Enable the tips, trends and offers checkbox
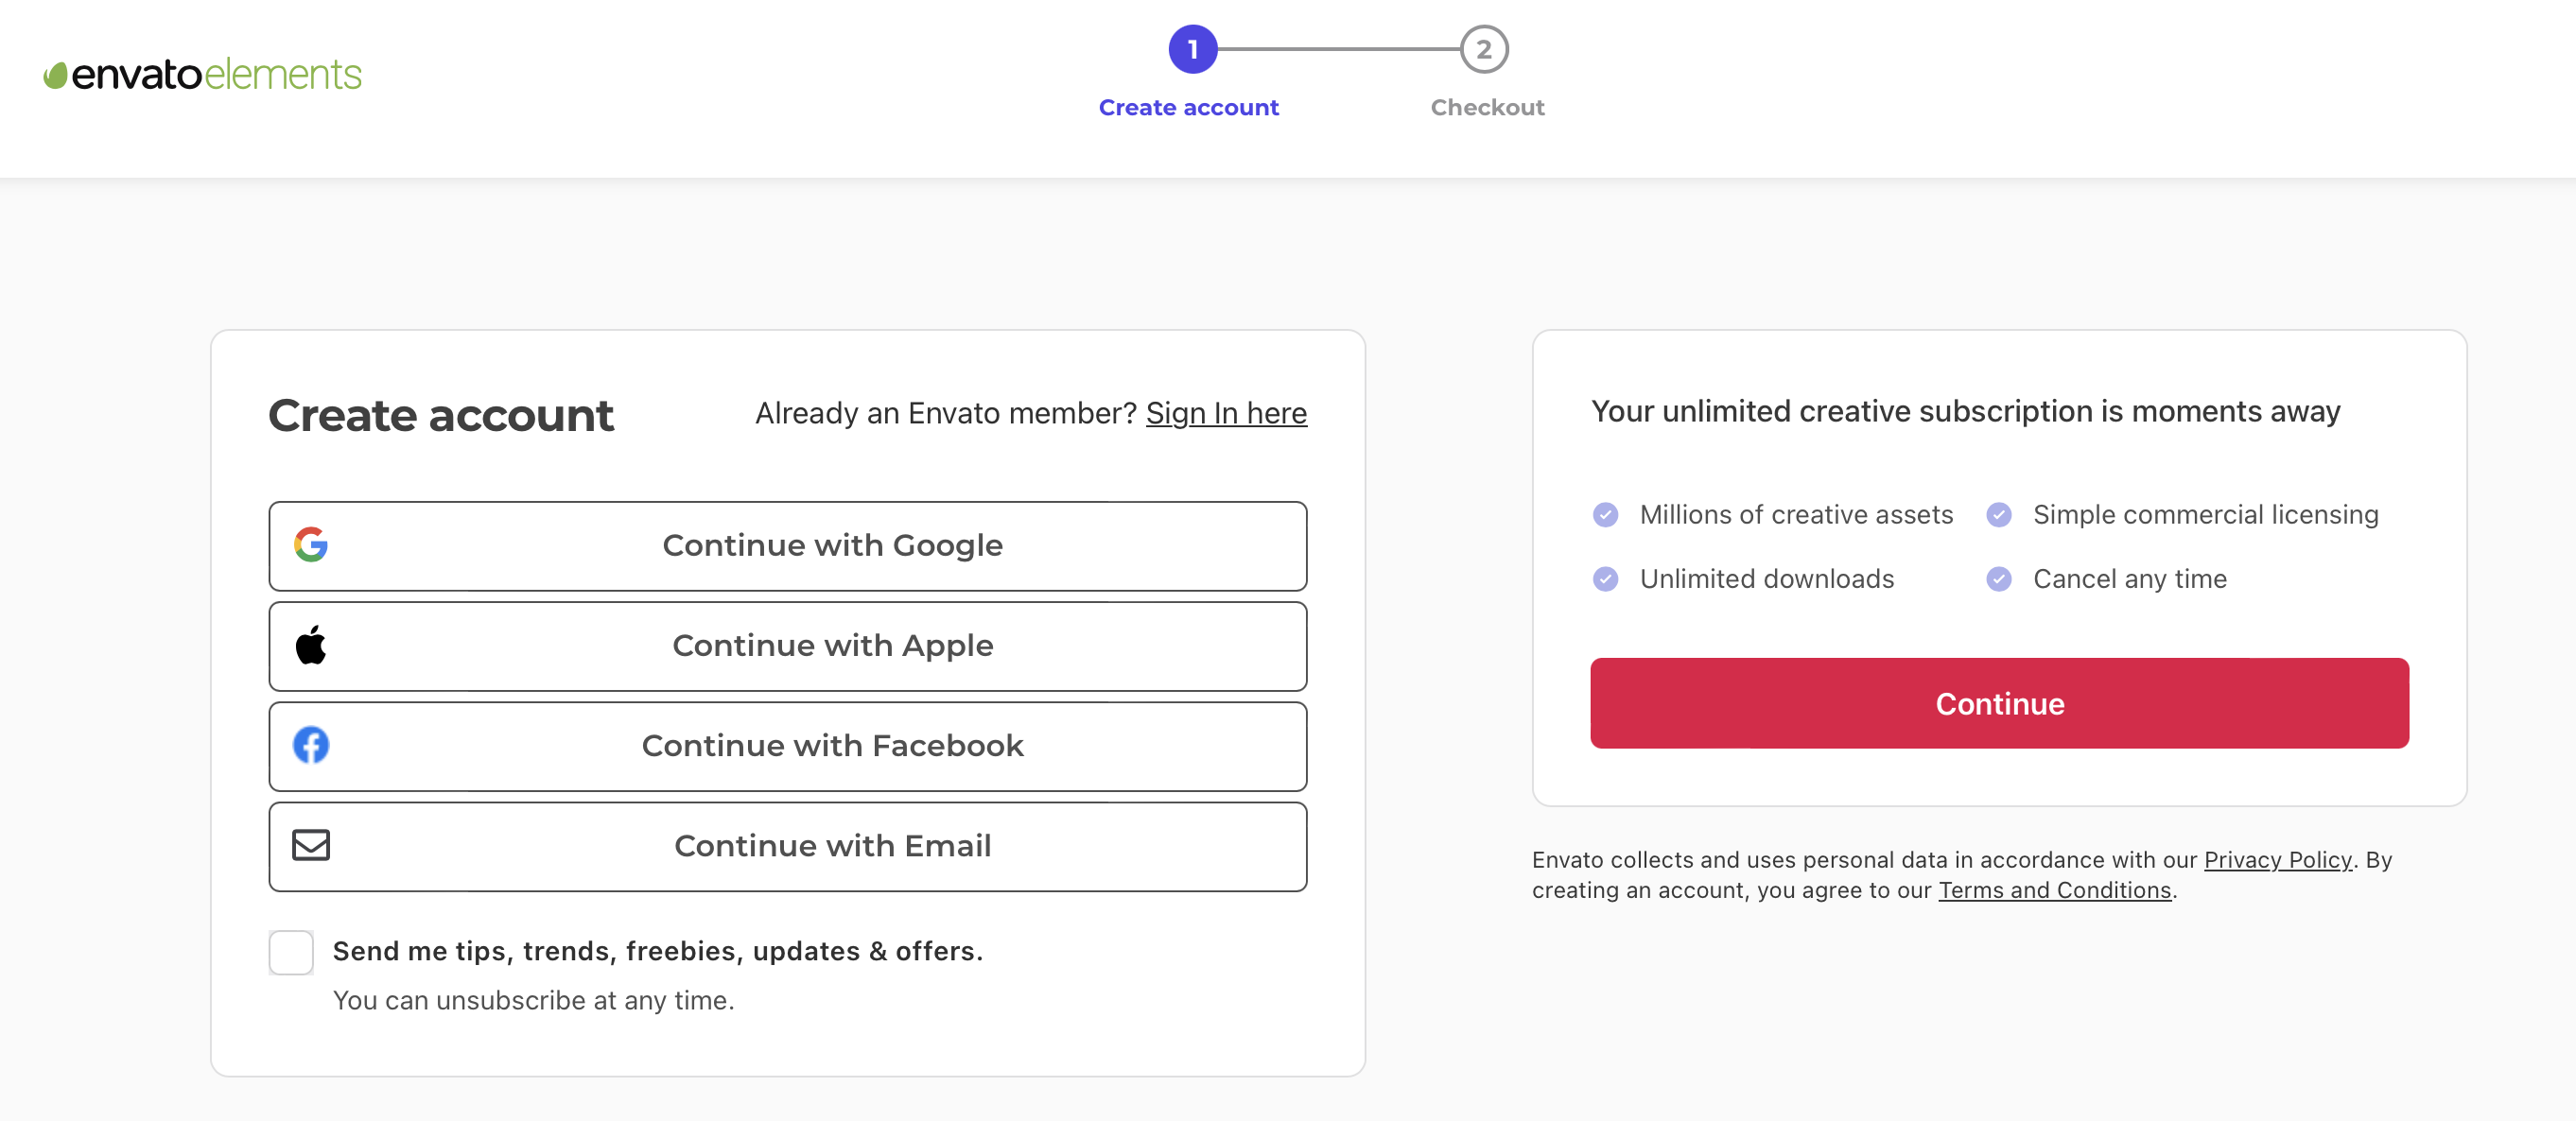Viewport: 2576px width, 1121px height. 290,952
